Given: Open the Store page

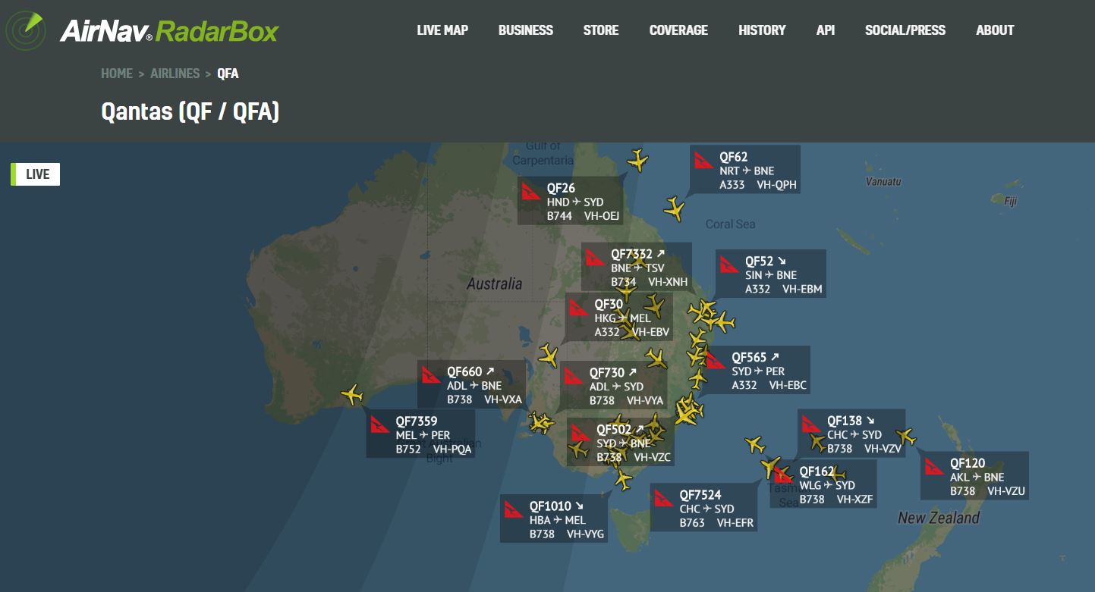Looking at the screenshot, I should pos(601,30).
